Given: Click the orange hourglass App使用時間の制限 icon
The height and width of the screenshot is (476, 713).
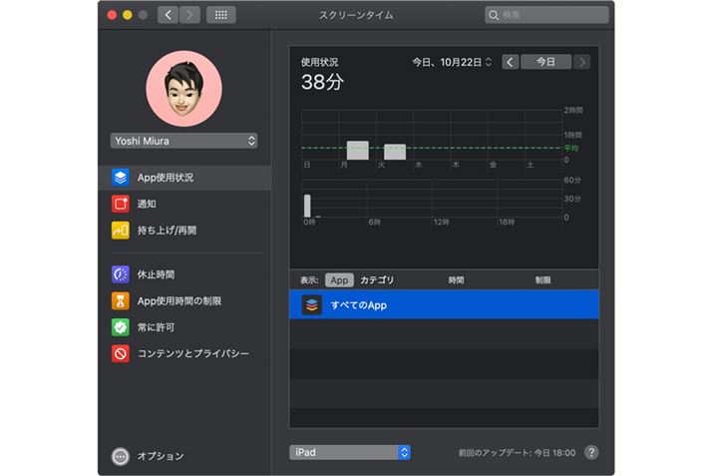Looking at the screenshot, I should pos(121,300).
